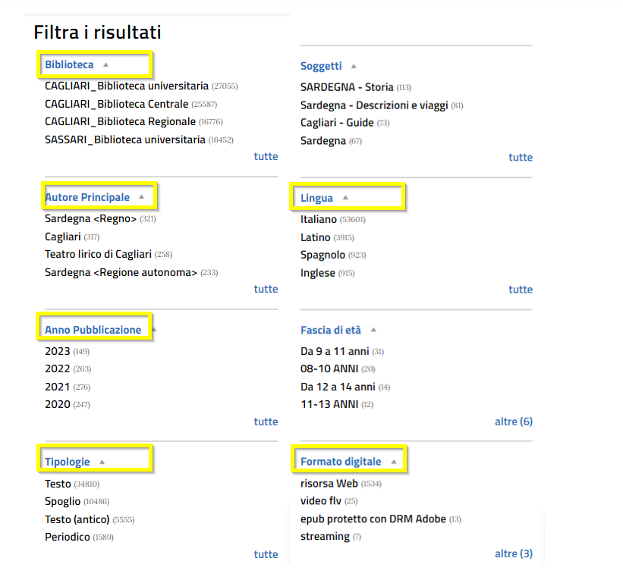Click the Tipologie triangle icon

click(102, 462)
